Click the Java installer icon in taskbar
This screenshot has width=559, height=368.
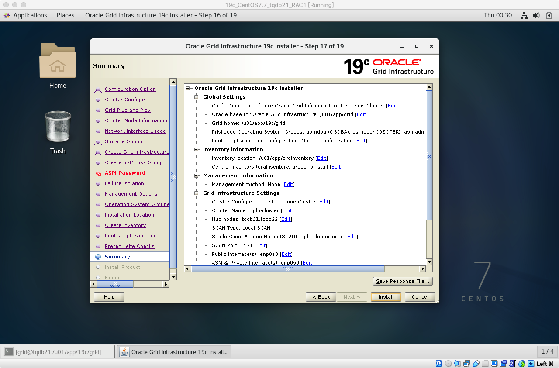[124, 351]
